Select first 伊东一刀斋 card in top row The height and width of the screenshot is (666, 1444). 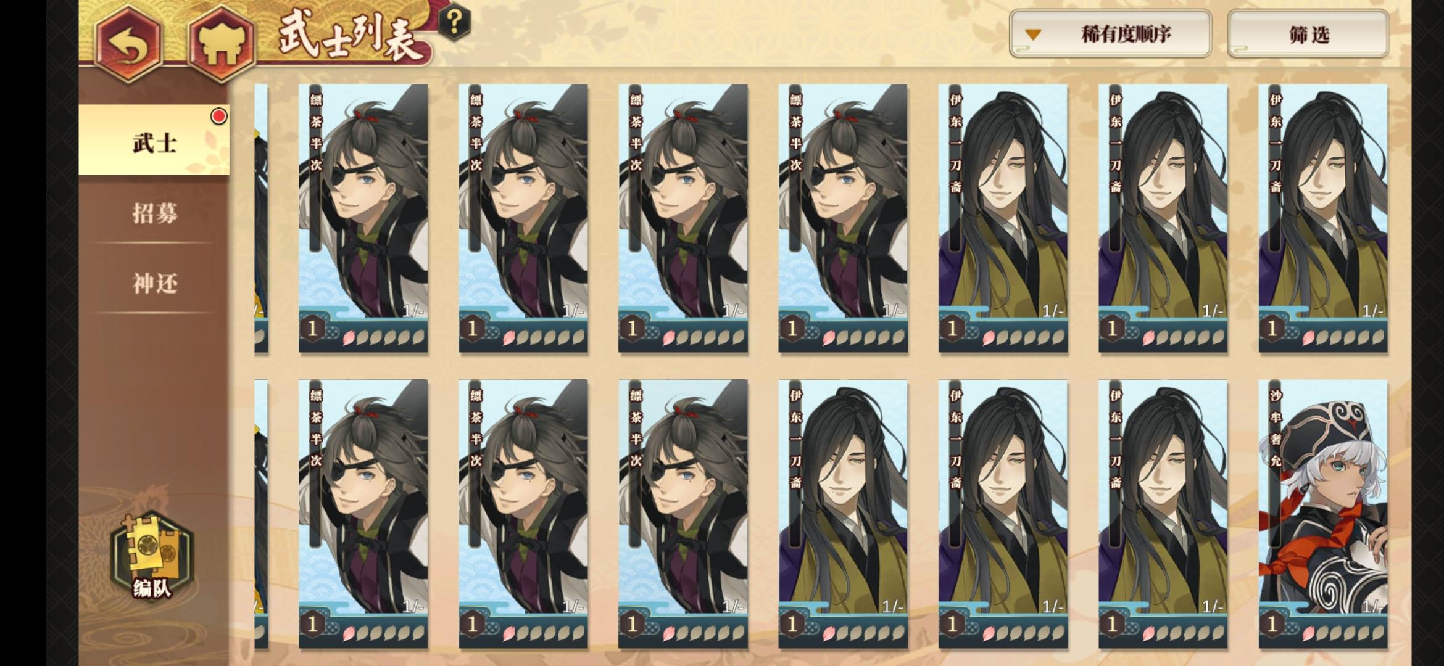click(x=1003, y=218)
